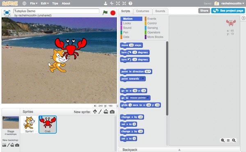Image resolution: width=246 pixels, height=152 pixels.
Task: Paint a new sprite with the brush icon
Action: point(100,112)
